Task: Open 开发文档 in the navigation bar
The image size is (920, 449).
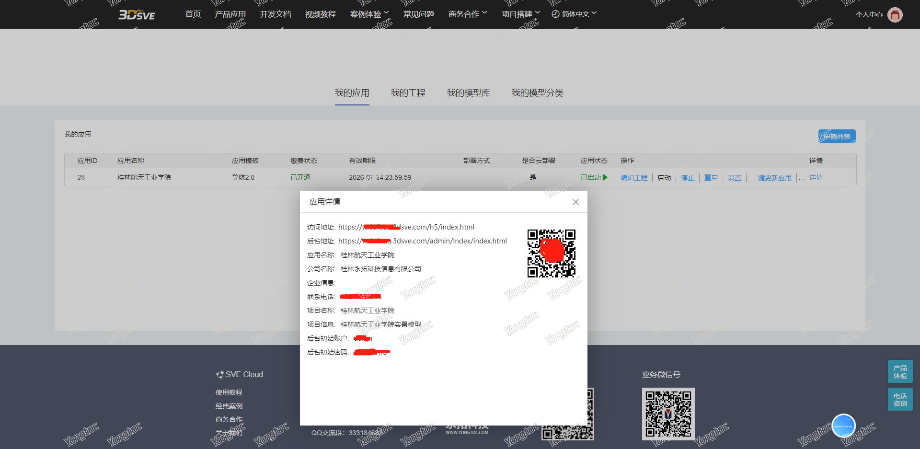Action: [x=275, y=14]
